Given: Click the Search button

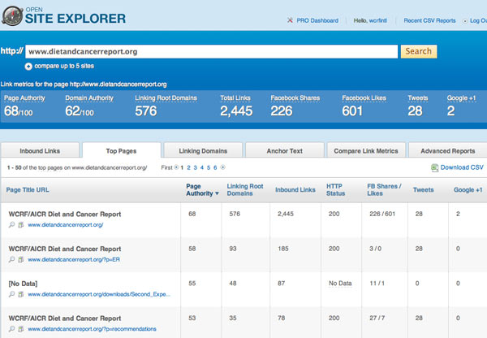Looking at the screenshot, I should [x=419, y=51].
